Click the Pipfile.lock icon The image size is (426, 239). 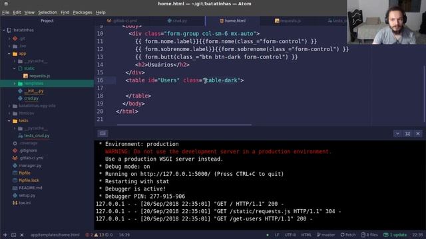(15, 181)
